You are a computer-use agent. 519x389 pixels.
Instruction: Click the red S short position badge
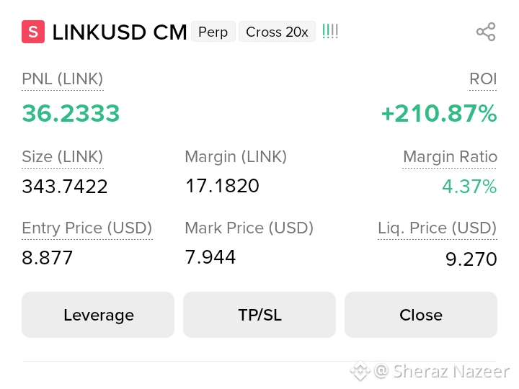tap(33, 32)
